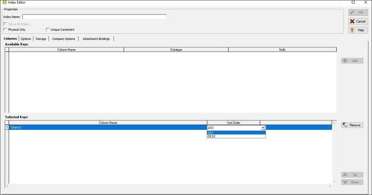The image size is (372, 195).
Task: Click the Up reorder button
Action: (352, 175)
